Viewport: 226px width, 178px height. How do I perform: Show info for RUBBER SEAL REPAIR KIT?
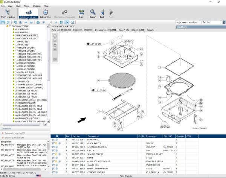(x=60, y=161)
